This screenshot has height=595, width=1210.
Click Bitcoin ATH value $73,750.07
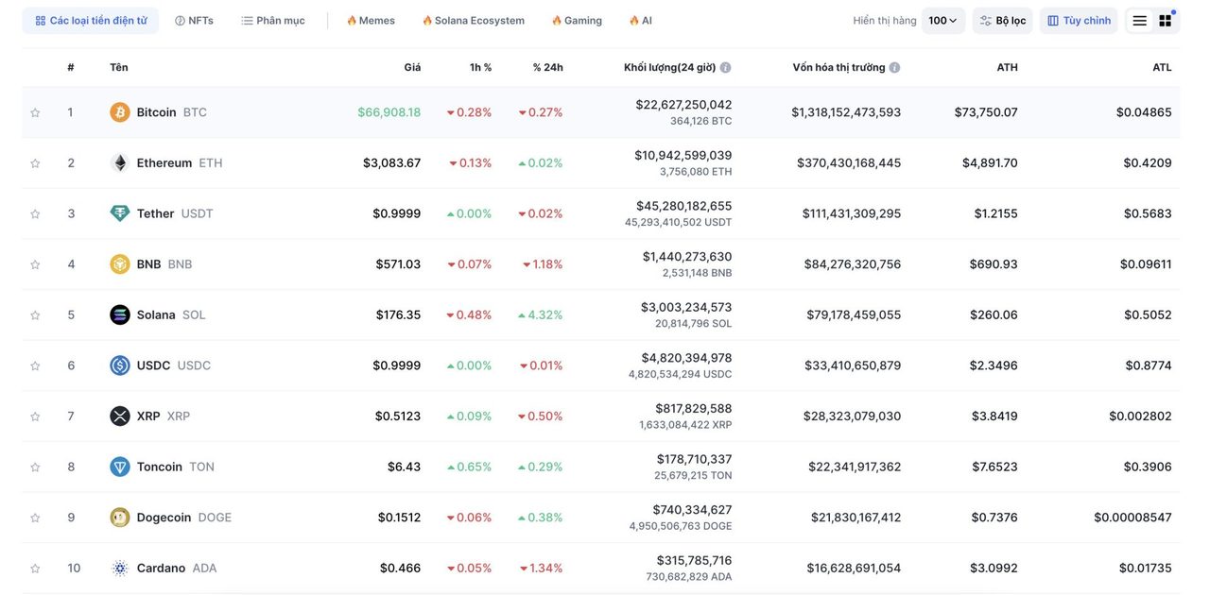986,112
